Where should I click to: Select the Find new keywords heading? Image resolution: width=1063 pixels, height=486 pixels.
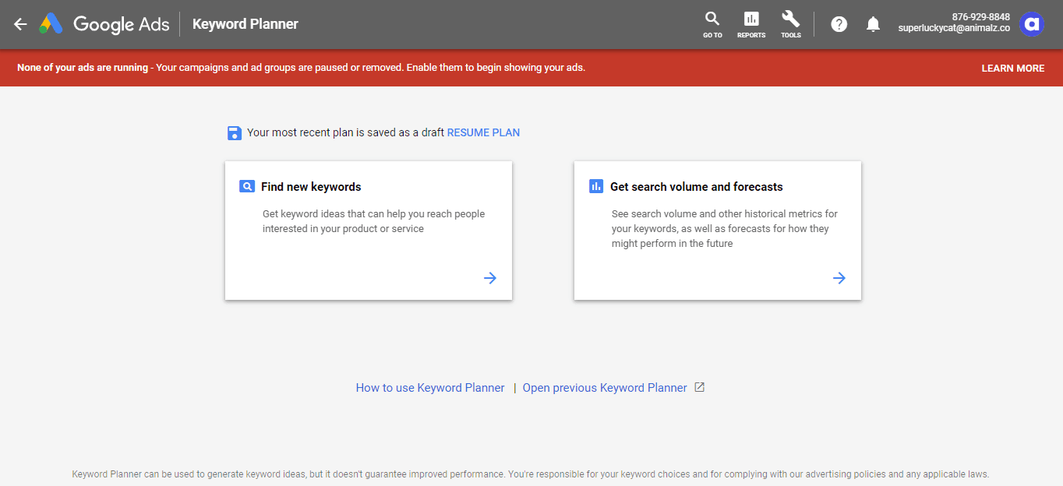point(311,187)
